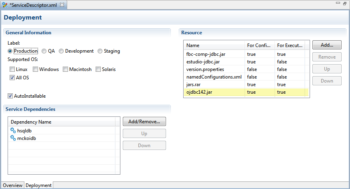The width and height of the screenshot is (350, 189).
Task: Select the Development label radio button
Action: coord(61,51)
